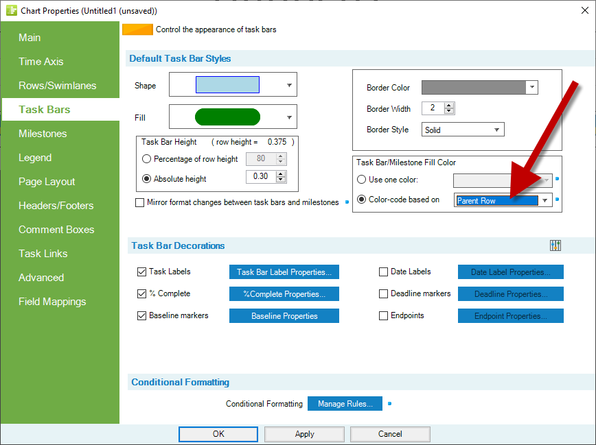Open Baseline Properties

[x=284, y=316]
